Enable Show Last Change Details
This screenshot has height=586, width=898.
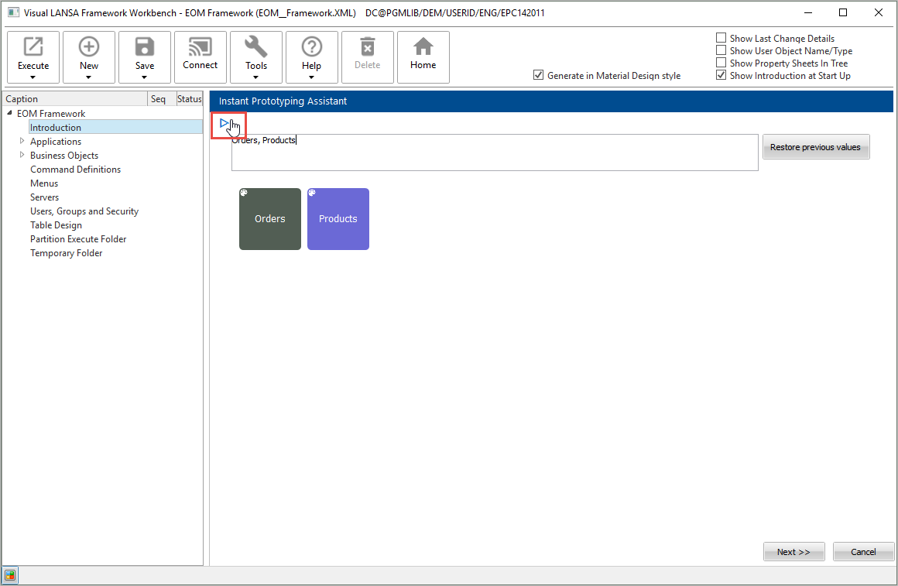(x=721, y=38)
